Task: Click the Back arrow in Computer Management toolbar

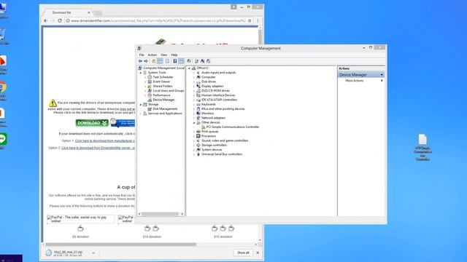Action: [x=140, y=61]
